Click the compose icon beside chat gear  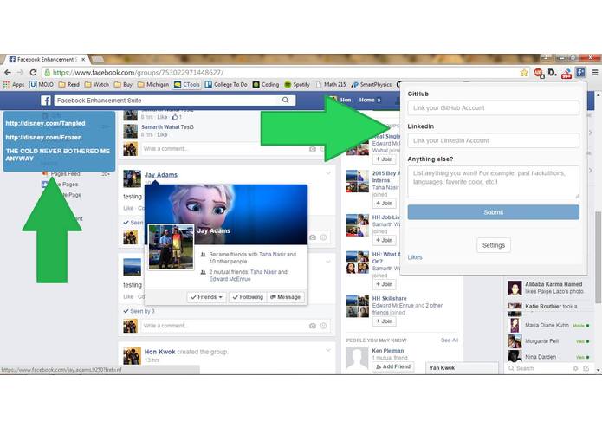coord(586,368)
